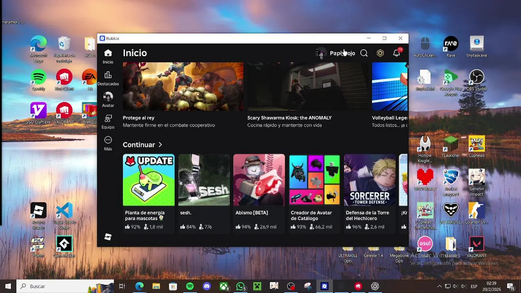
Task: Select the Rocket League desktop shortcut
Action: point(451,183)
